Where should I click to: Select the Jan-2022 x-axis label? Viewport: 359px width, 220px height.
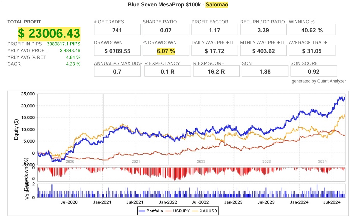point(168,202)
